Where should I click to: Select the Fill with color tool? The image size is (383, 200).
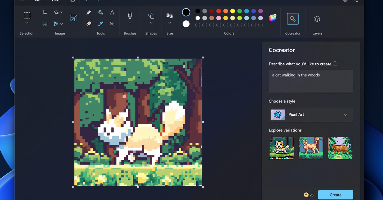pos(100,12)
